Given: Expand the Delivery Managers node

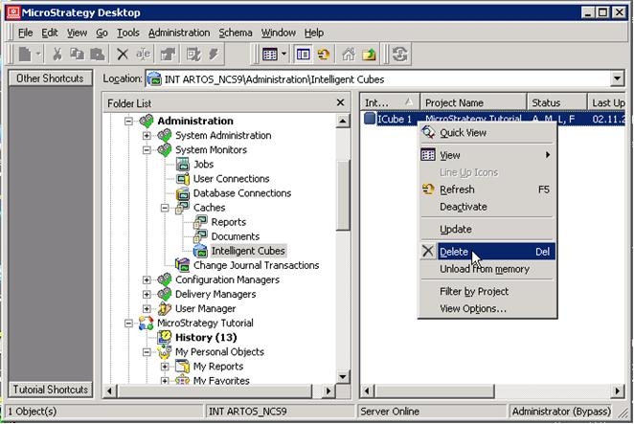Looking at the screenshot, I should (147, 294).
